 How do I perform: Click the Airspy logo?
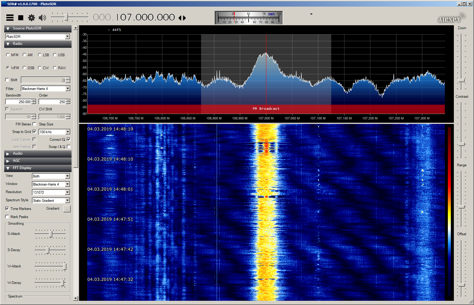pyautogui.click(x=451, y=19)
